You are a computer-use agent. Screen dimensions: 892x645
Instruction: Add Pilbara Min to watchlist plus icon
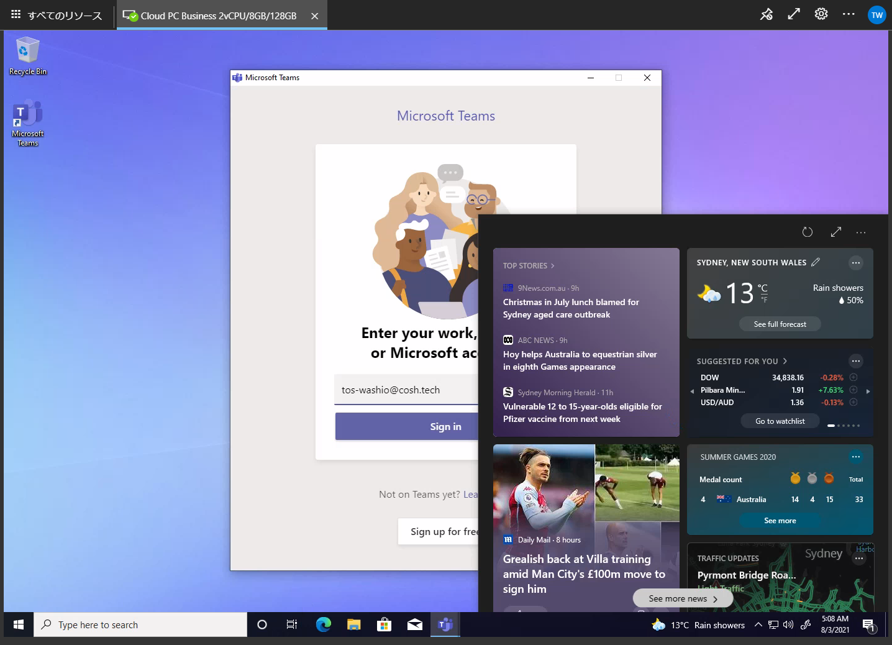click(853, 390)
